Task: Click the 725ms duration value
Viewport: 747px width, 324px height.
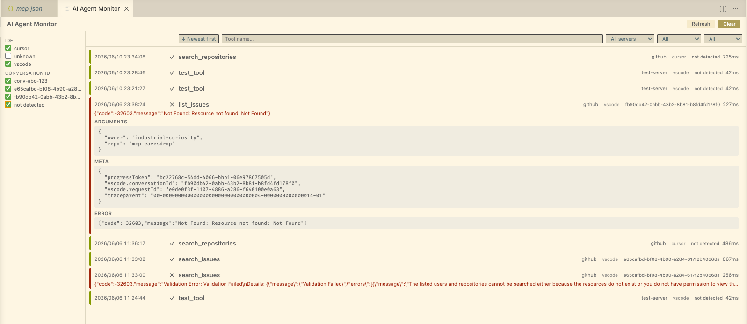Action: pyautogui.click(x=731, y=57)
